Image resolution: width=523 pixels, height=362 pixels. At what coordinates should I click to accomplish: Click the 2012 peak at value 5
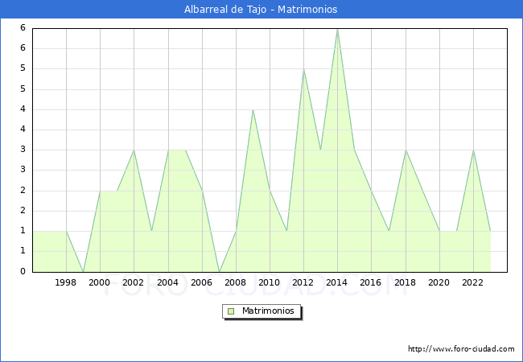[304, 69]
